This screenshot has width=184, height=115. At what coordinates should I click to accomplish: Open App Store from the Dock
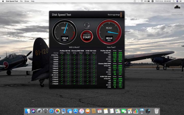tap(76, 111)
